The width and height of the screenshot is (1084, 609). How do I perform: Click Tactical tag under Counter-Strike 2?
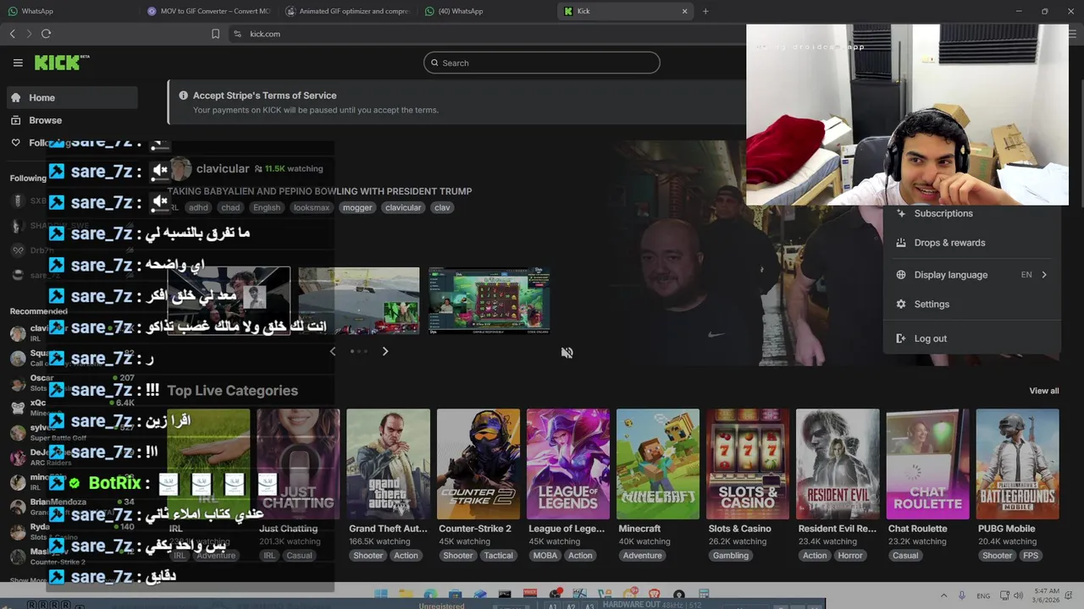[498, 556]
